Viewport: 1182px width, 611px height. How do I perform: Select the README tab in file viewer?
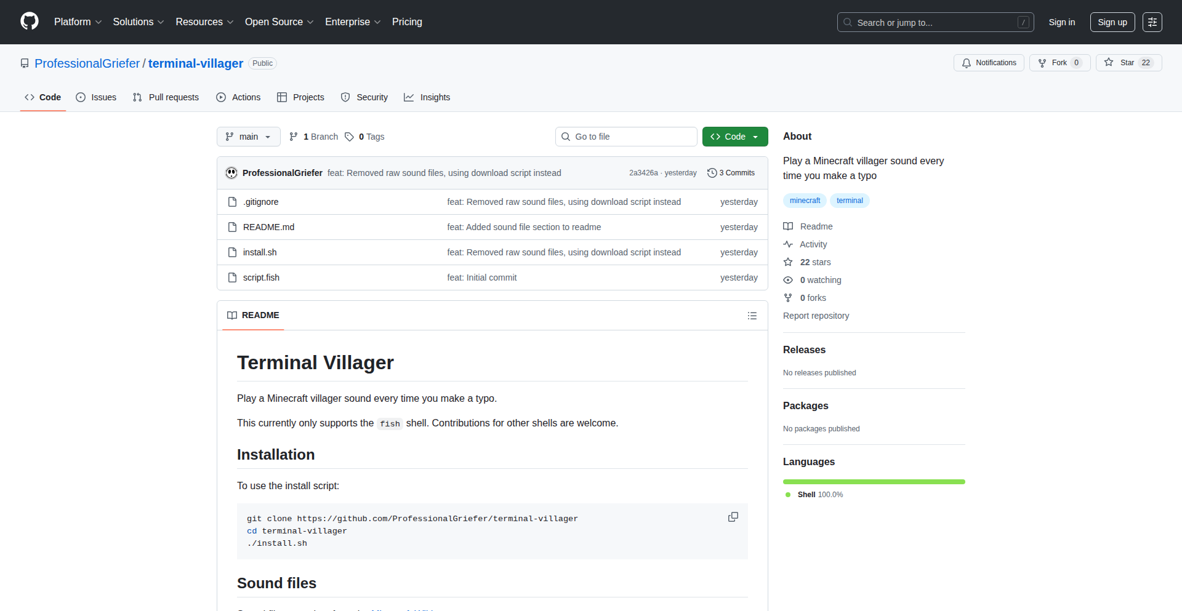click(253, 315)
